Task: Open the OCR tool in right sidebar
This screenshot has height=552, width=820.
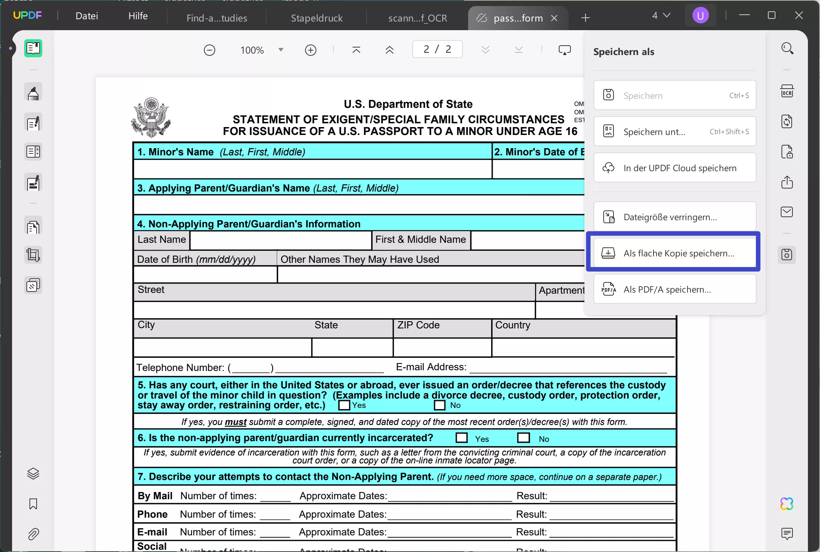Action: tap(787, 91)
